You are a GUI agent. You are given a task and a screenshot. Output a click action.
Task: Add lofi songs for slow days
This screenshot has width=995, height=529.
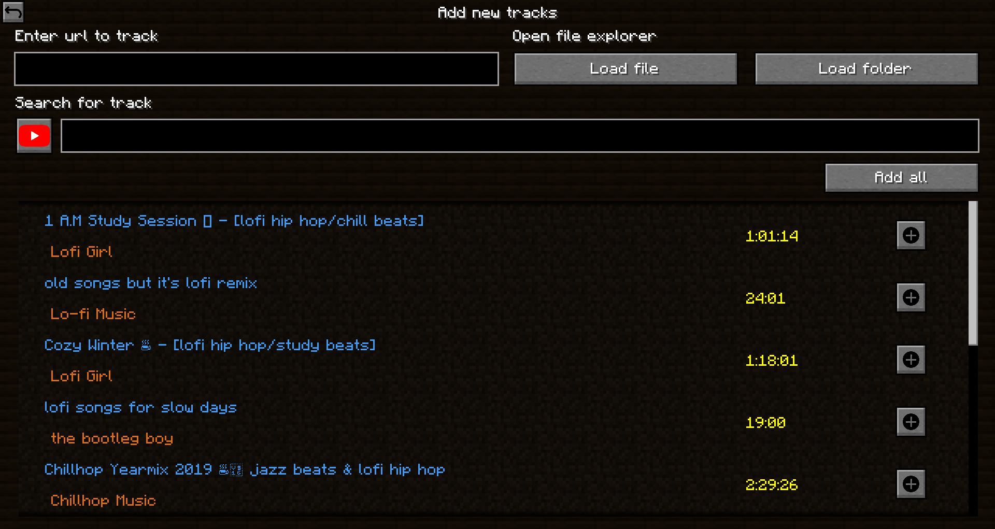[x=911, y=422]
